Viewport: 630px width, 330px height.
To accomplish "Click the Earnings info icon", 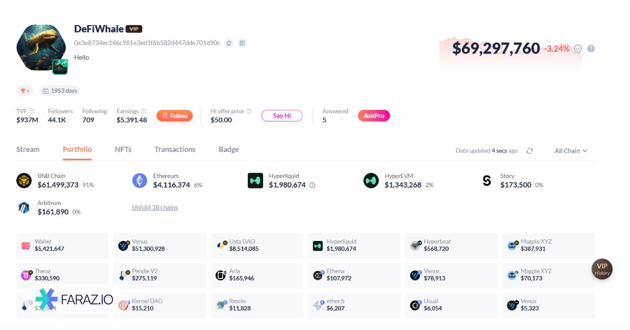I will (x=143, y=111).
